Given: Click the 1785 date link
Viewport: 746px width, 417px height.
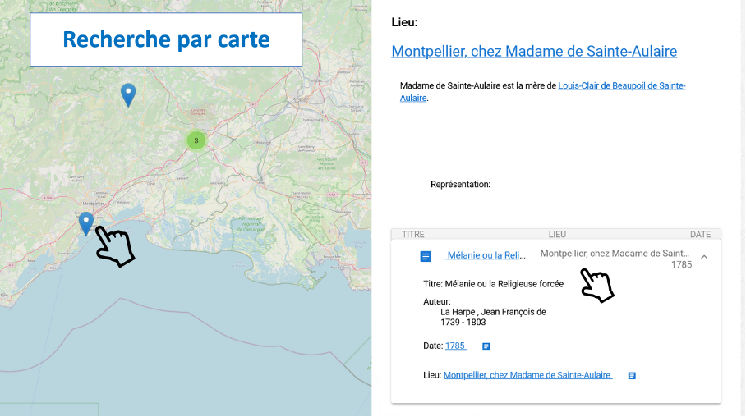Looking at the screenshot, I should [x=455, y=346].
